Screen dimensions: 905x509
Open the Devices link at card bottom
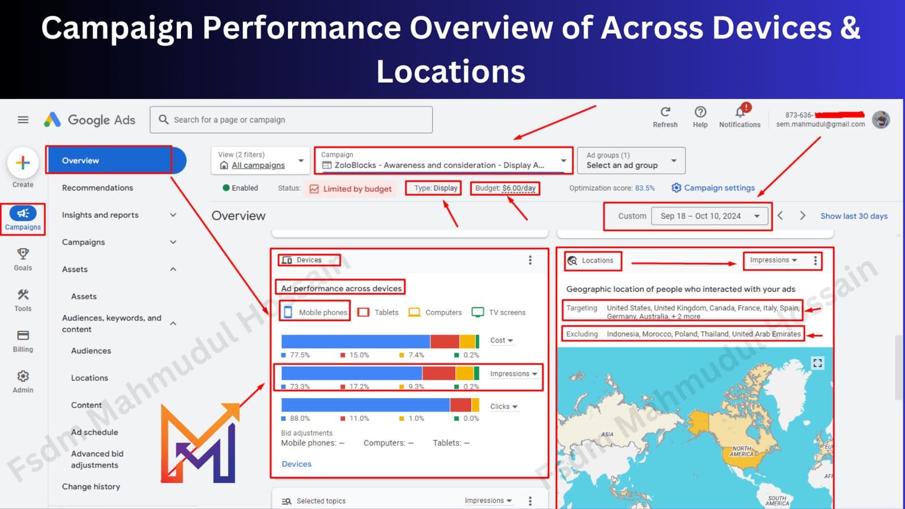pyautogui.click(x=296, y=464)
